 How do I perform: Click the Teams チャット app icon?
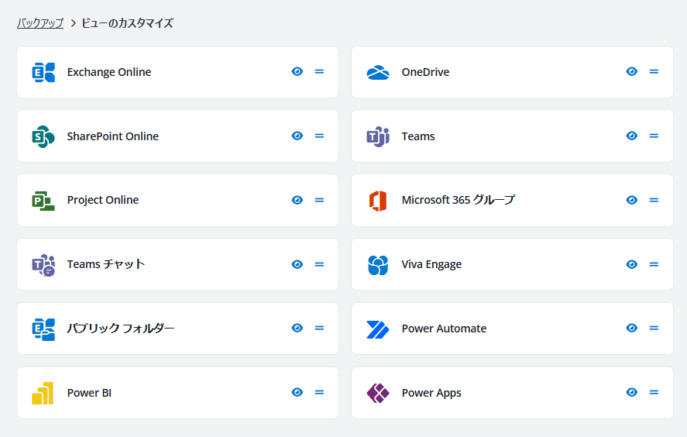pyautogui.click(x=43, y=265)
